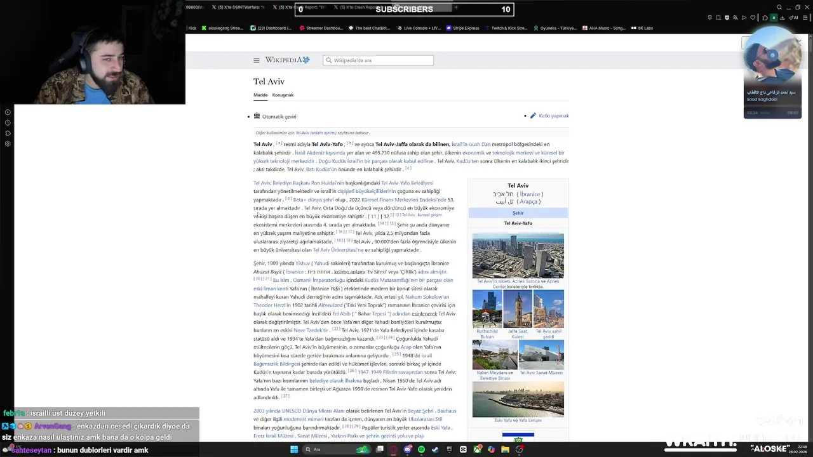
Task: Open File Explorer from the taskbar
Action: [505, 449]
